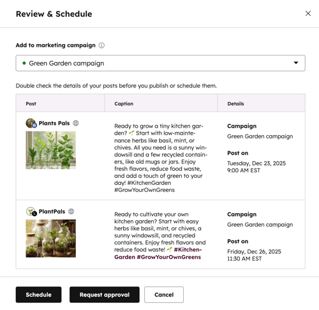Click the Plants Pals Facebook account avatar

pyautogui.click(x=31, y=123)
